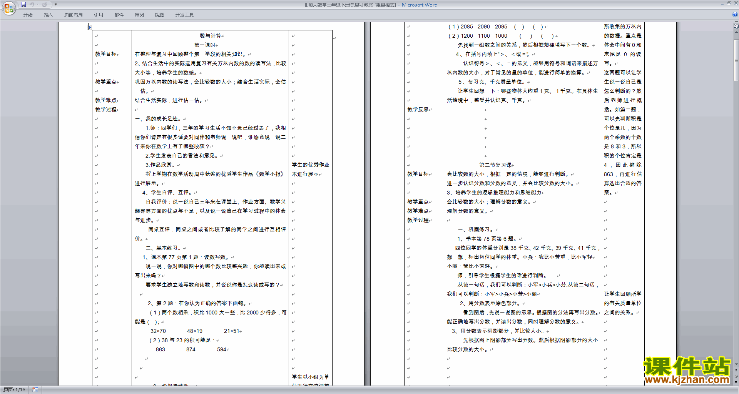Screen dimensions: 739x394
Task: Toggle the ruler icon above the scrollbar
Action: 736,26
